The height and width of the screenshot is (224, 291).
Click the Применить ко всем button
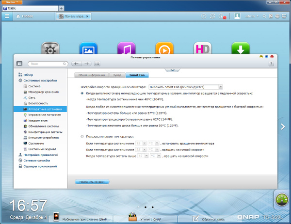pos(92,182)
